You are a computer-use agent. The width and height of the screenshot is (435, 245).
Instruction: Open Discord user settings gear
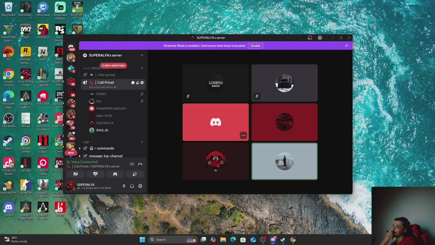[x=140, y=186]
